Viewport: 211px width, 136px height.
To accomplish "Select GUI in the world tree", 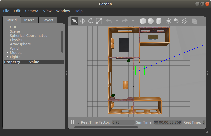I will [x=13, y=27].
